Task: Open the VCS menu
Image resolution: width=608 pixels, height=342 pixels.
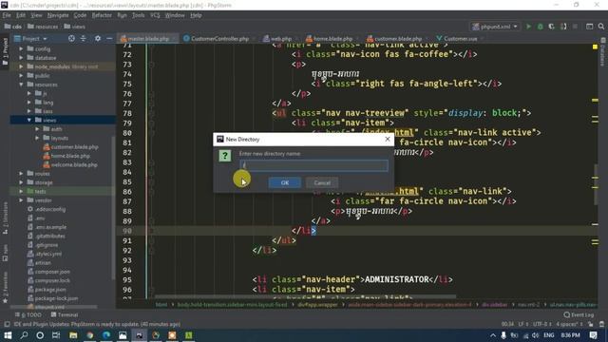Action: pos(155,15)
